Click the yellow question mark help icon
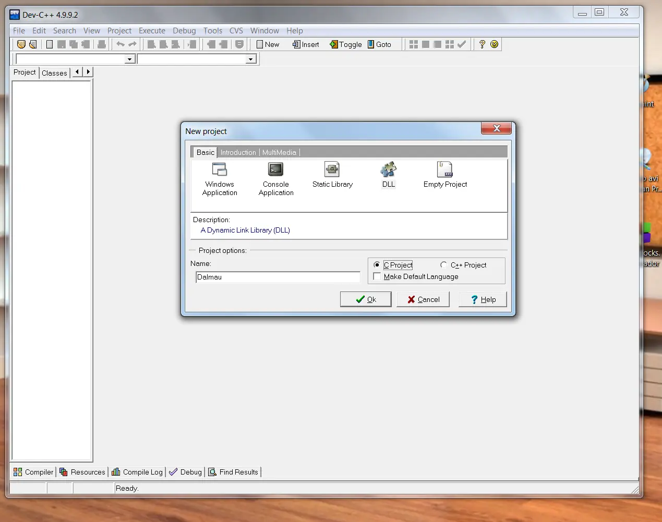Image resolution: width=662 pixels, height=522 pixels. 482,44
